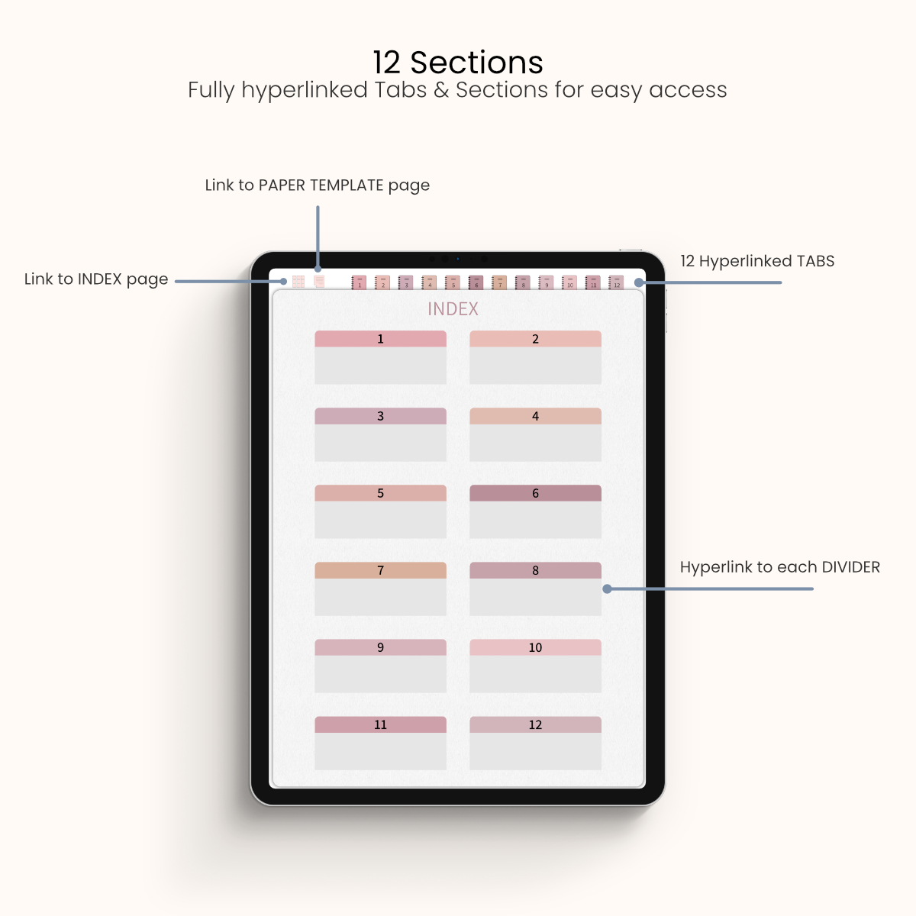Go to notebook tab icon 6
The image size is (916, 916).
(x=476, y=282)
